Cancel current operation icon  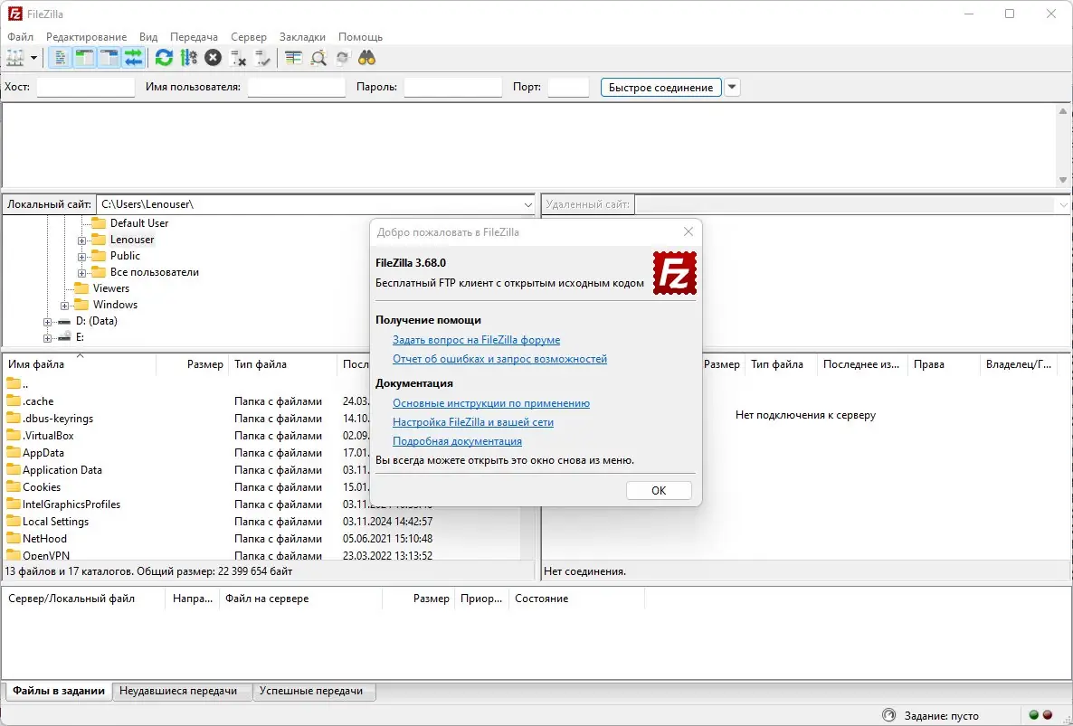point(213,58)
